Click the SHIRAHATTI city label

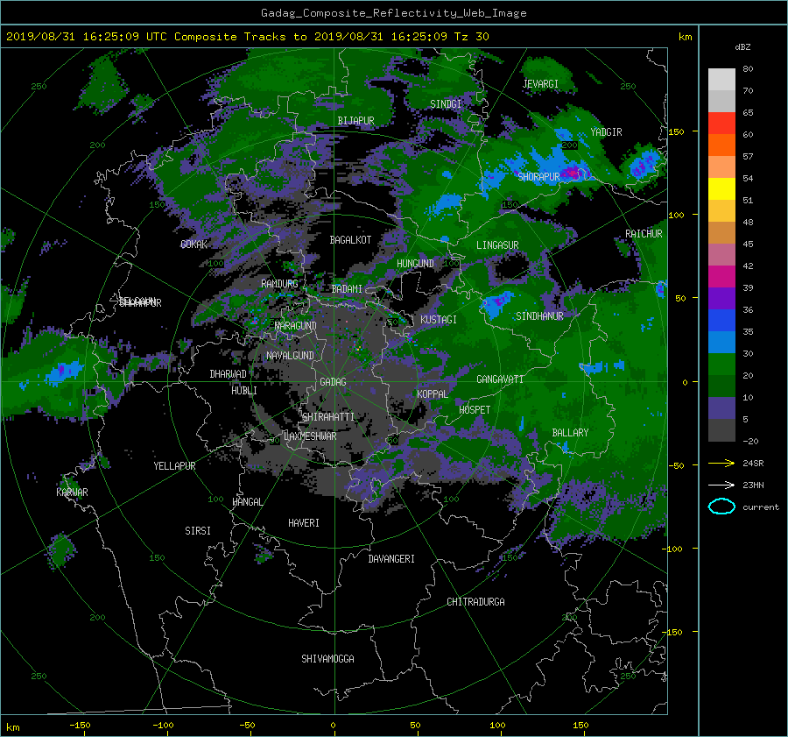(328, 417)
